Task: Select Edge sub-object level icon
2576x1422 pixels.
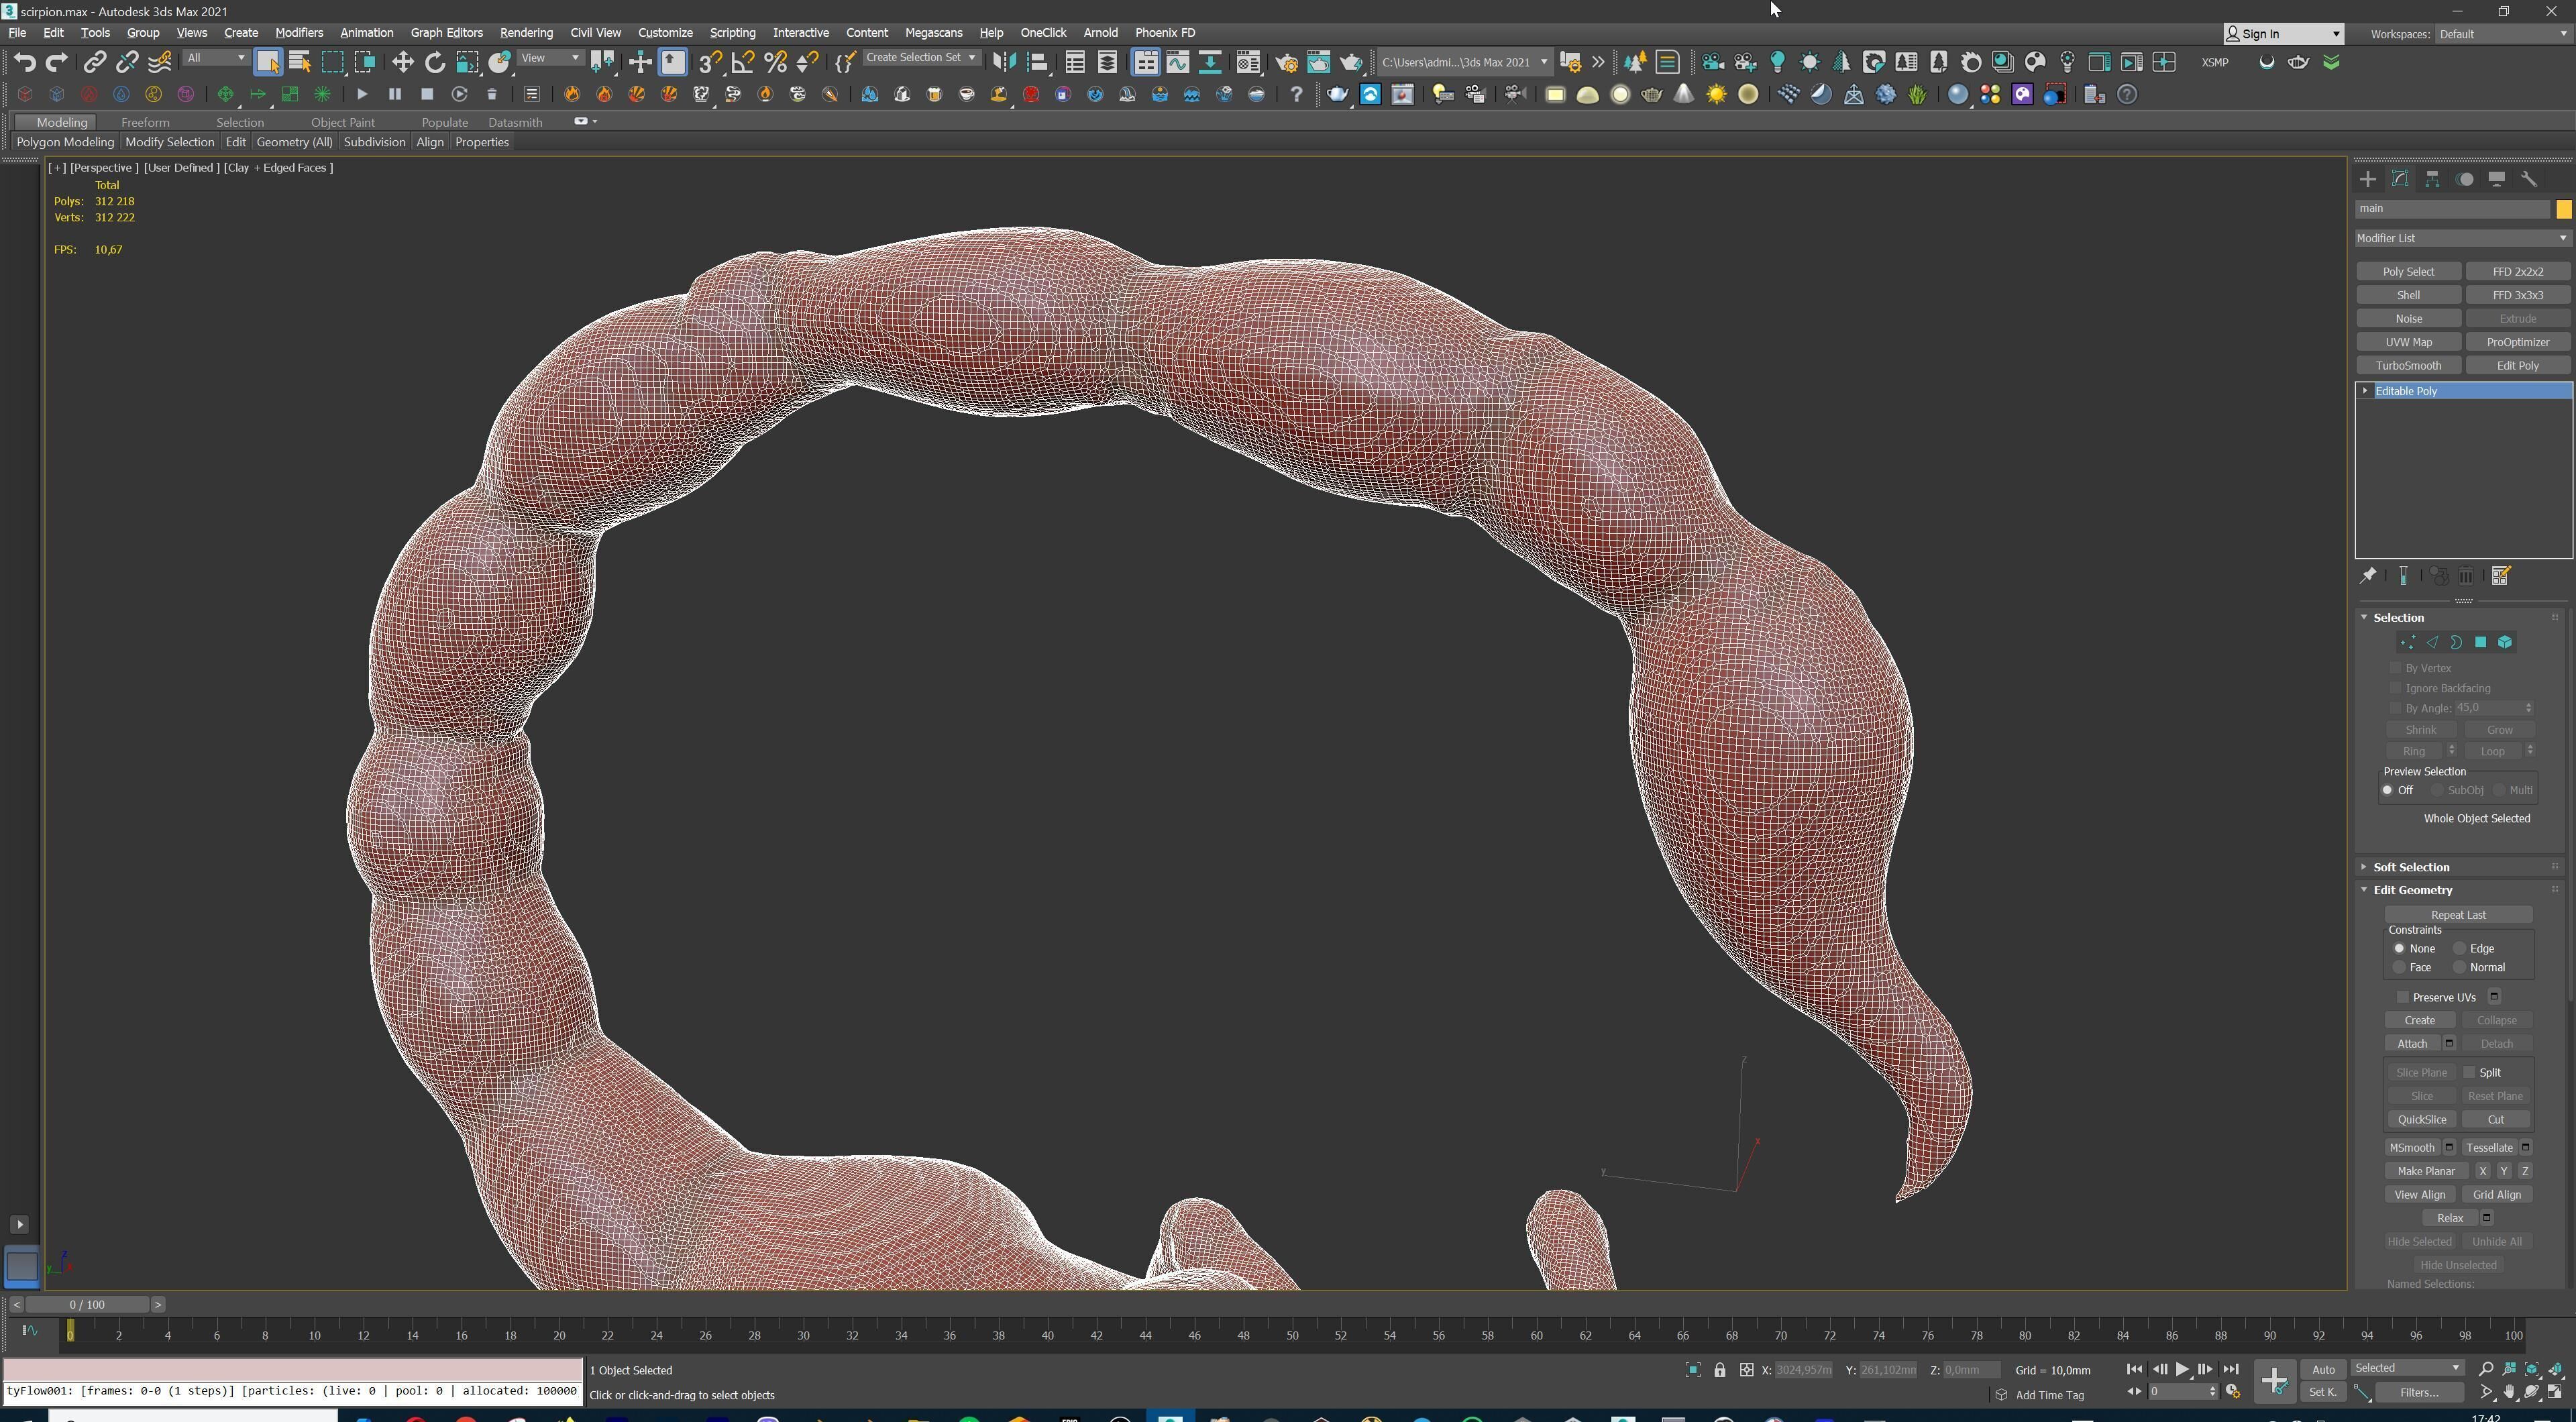Action: tap(2432, 643)
